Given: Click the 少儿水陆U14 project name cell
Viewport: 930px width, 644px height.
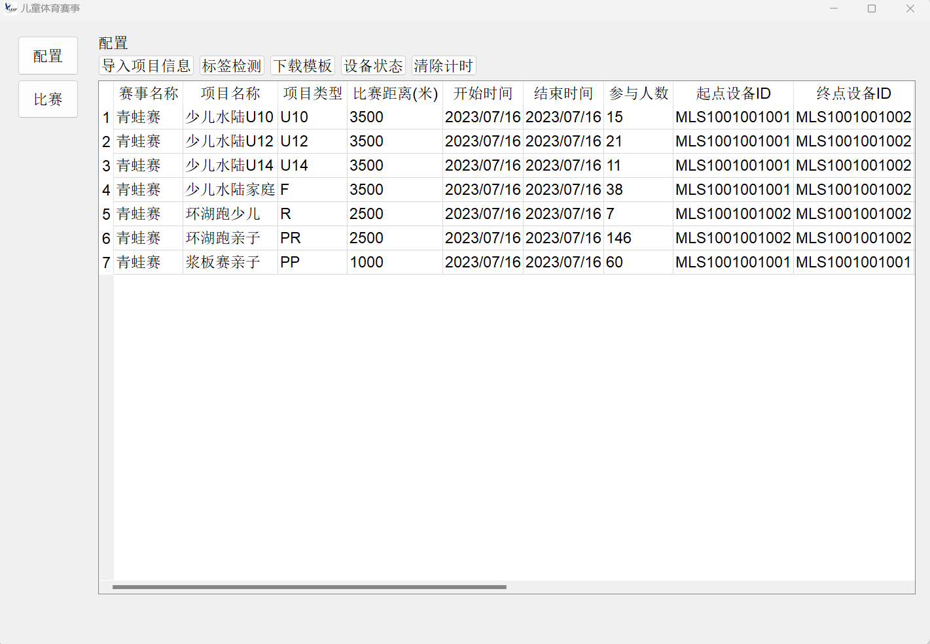Looking at the screenshot, I should tap(230, 165).
